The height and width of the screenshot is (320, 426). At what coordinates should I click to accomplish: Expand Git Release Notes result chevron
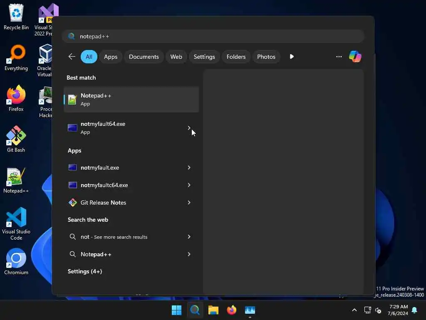tap(189, 202)
